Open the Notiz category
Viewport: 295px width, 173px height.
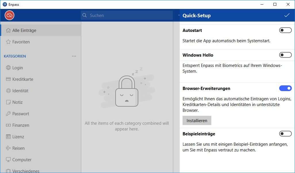pyautogui.click(x=17, y=102)
